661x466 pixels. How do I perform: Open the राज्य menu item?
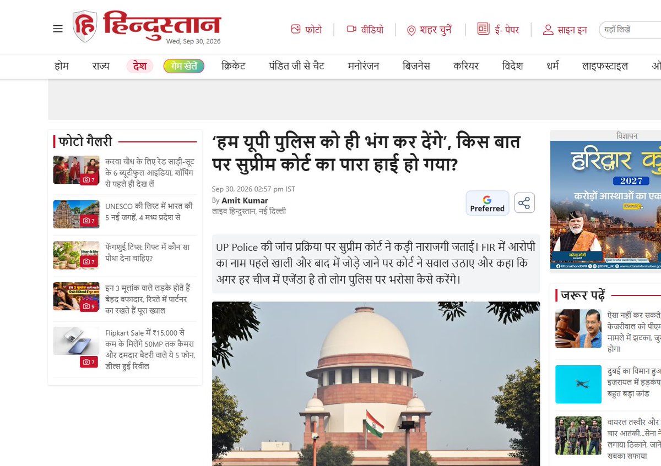point(101,66)
